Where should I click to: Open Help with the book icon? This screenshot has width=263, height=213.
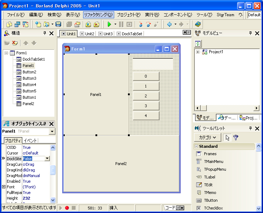[198, 24]
